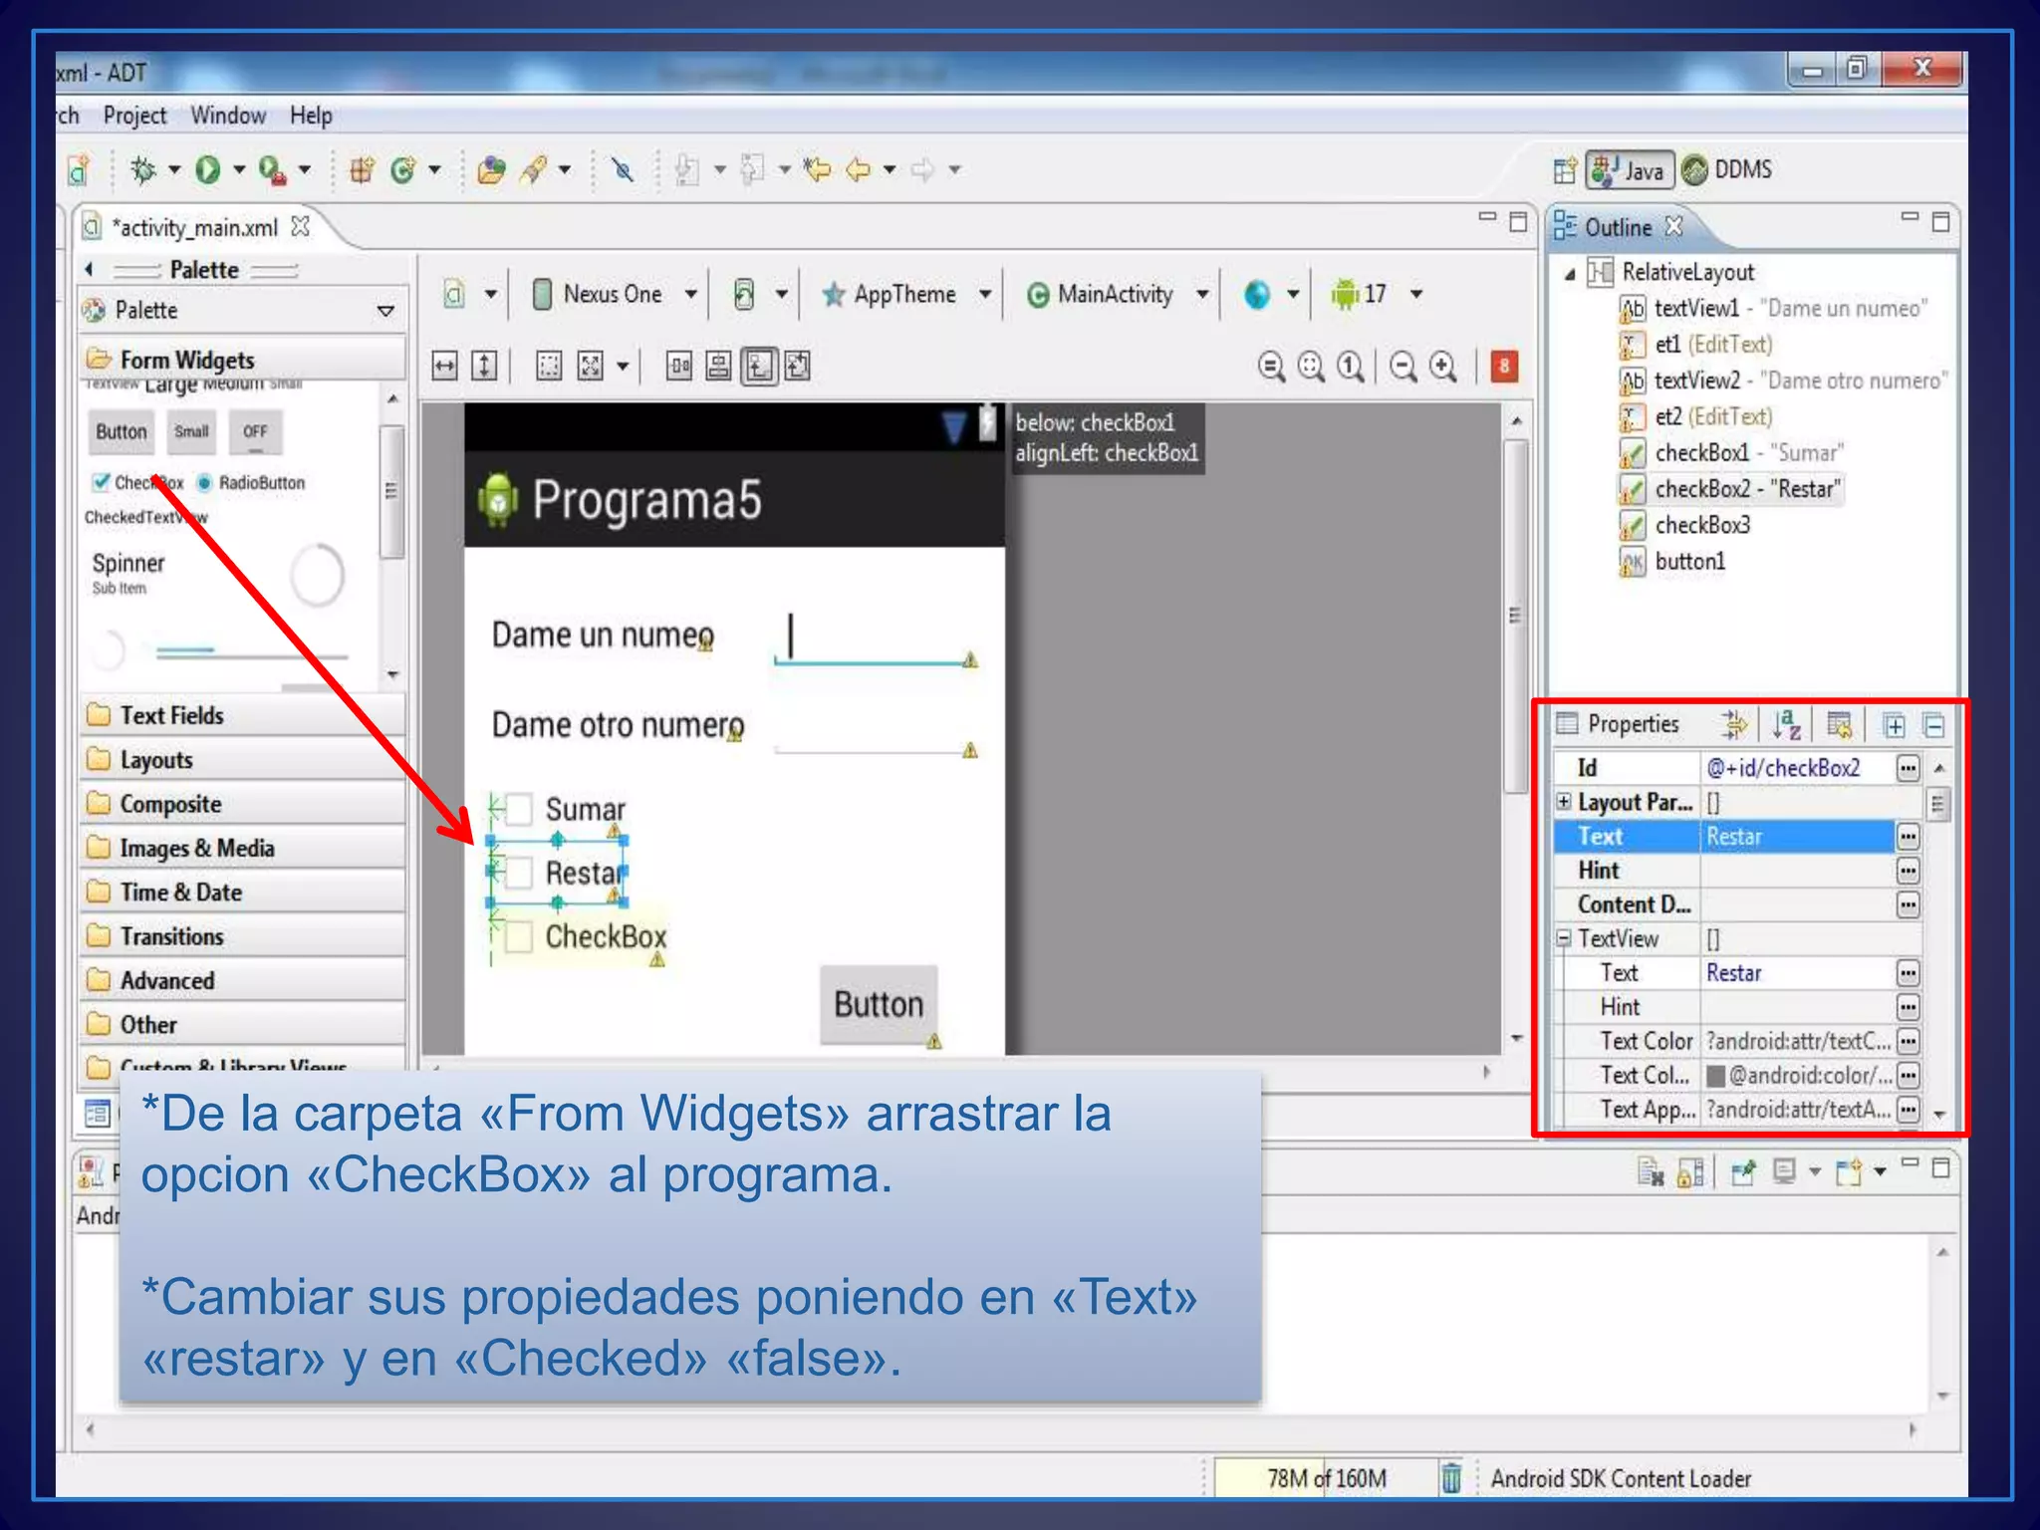The width and height of the screenshot is (2040, 1530).
Task: Zoom in on the layout canvas
Action: 1443,367
